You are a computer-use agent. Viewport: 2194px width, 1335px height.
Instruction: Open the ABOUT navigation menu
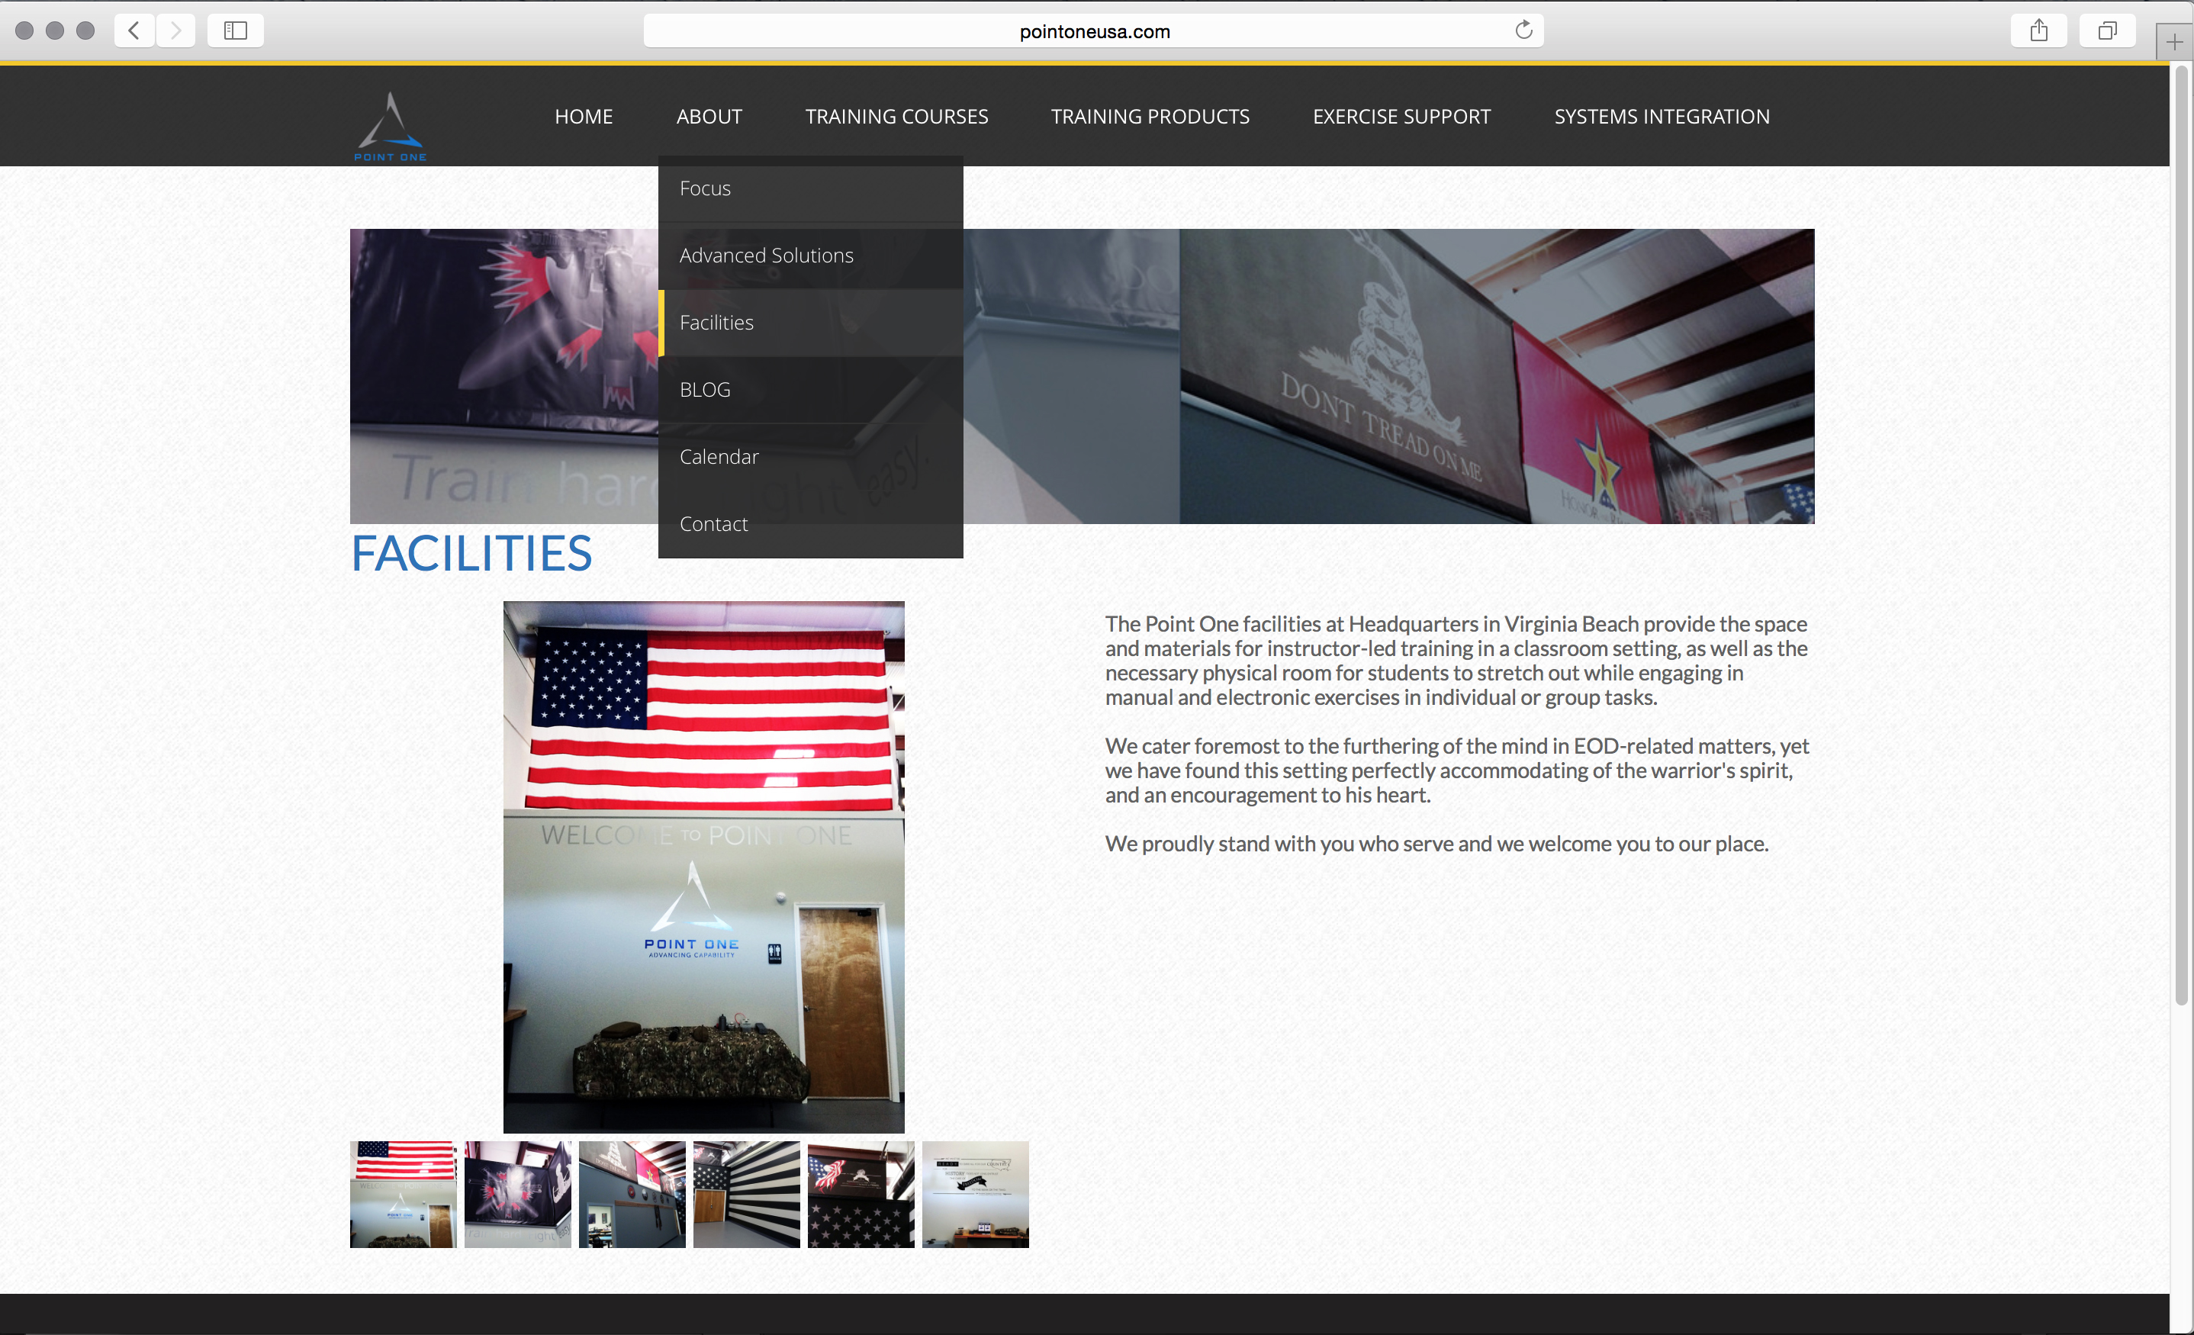coord(709,117)
